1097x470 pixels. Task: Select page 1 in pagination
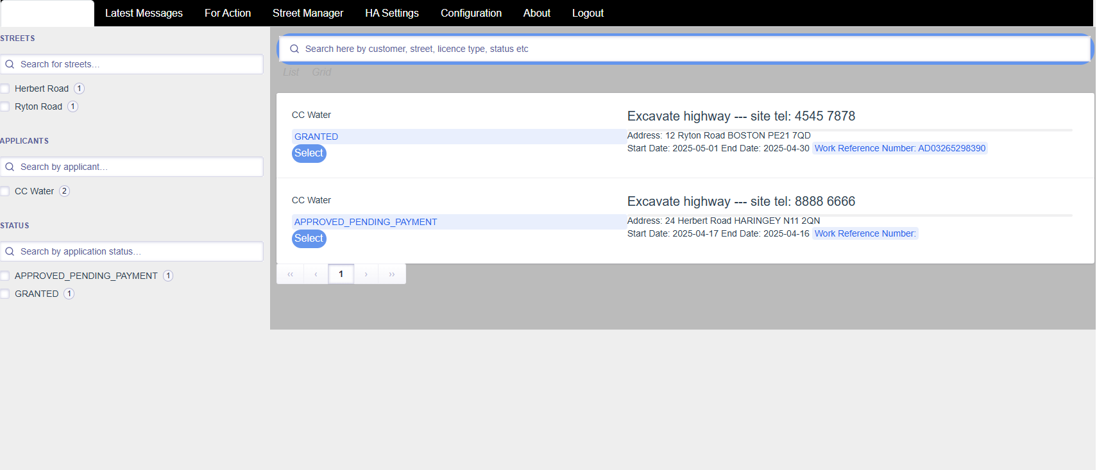[341, 274]
